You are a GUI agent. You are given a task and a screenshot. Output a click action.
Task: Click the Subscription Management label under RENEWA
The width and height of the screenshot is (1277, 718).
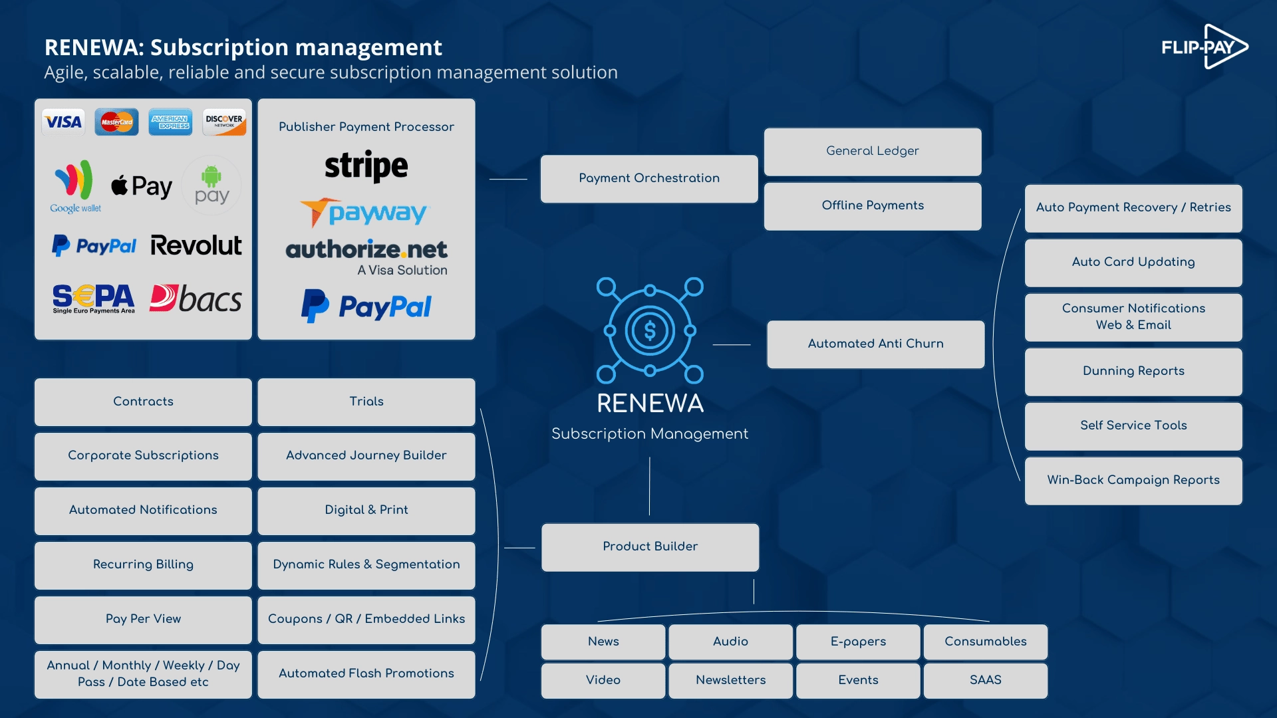(x=650, y=434)
